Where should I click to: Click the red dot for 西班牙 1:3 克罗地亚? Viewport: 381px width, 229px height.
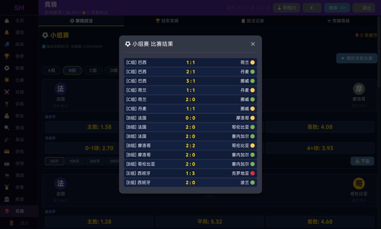coord(253,173)
